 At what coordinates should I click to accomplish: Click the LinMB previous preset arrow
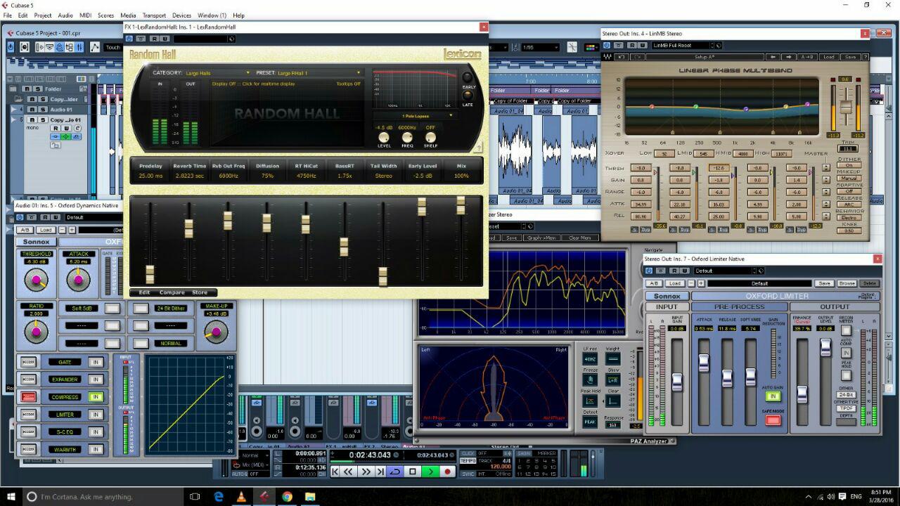(x=773, y=57)
